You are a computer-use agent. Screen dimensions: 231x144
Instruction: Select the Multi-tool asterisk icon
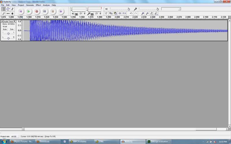[12, 14]
